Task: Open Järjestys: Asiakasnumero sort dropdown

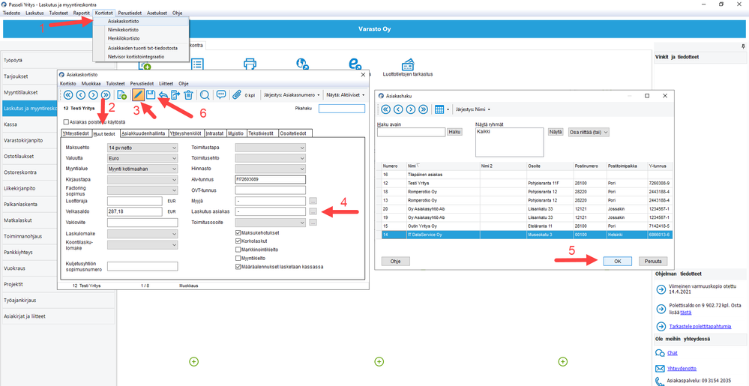Action: pyautogui.click(x=292, y=95)
